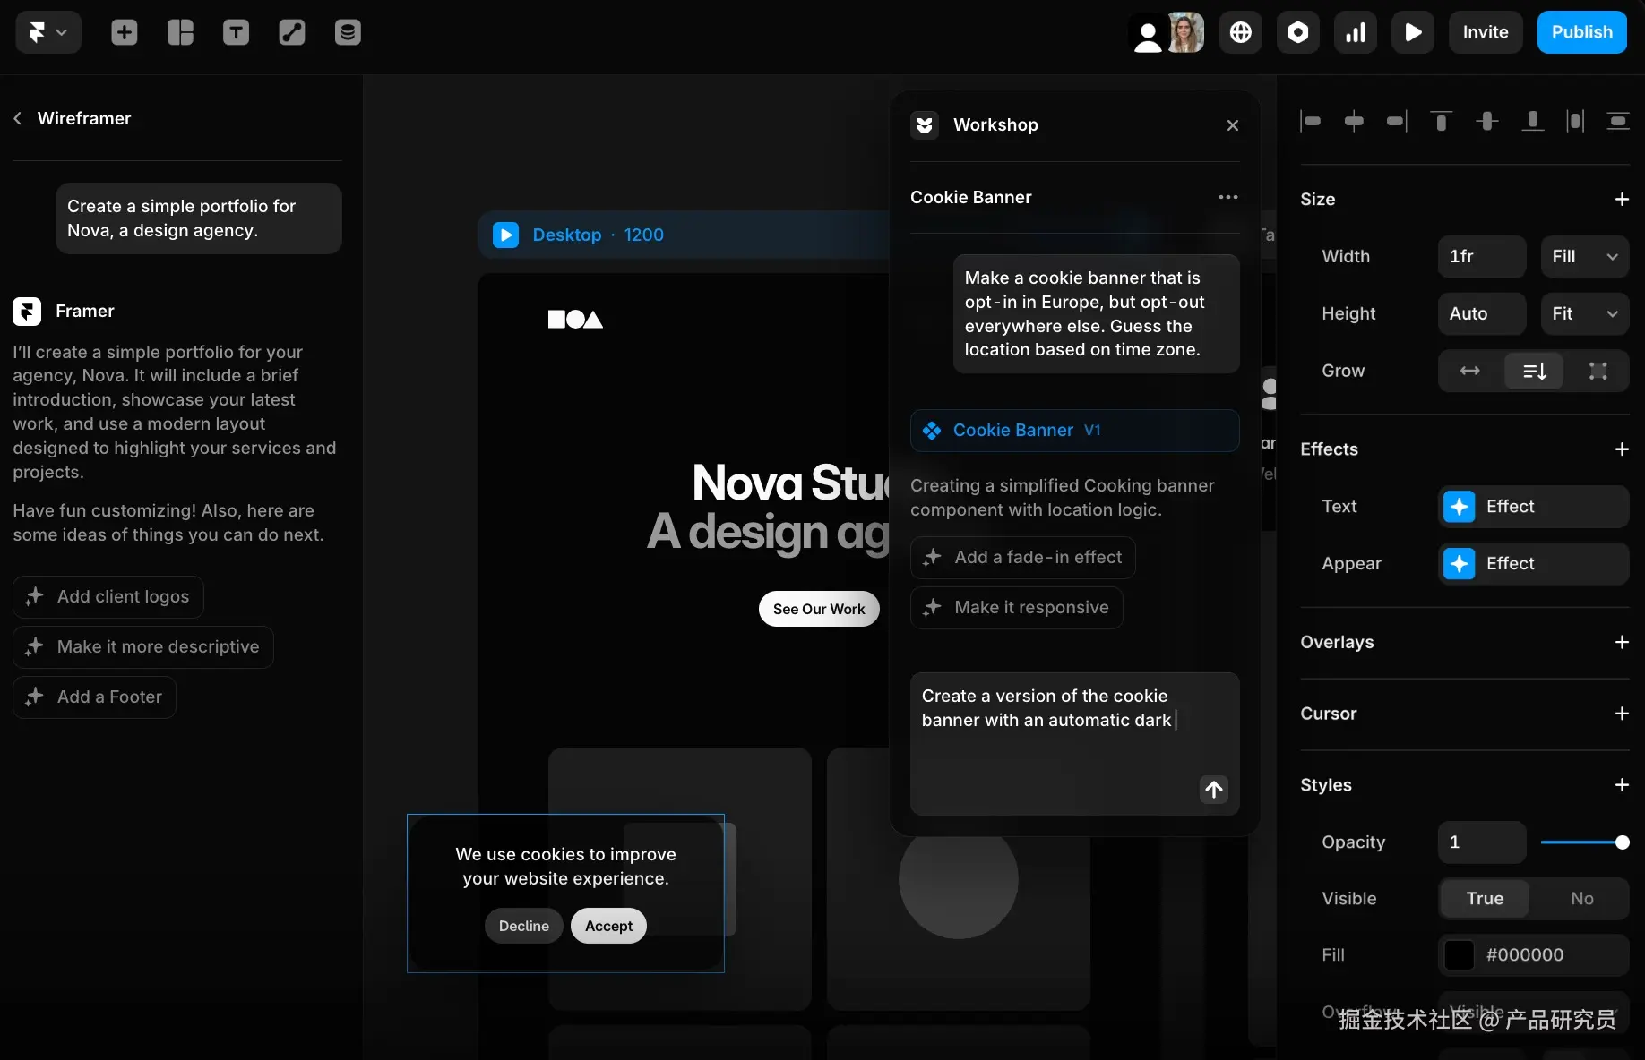The image size is (1645, 1060).
Task: Add an overlay with Overlays plus
Action: (x=1622, y=642)
